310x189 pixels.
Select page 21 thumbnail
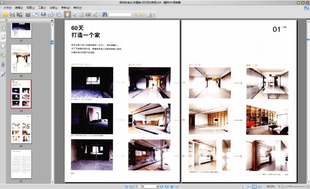point(21,164)
